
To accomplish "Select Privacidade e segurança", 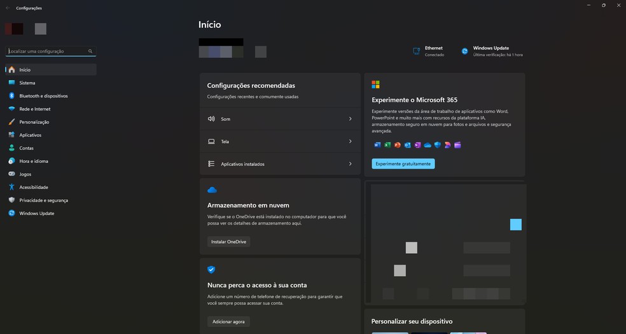I will point(51,200).
